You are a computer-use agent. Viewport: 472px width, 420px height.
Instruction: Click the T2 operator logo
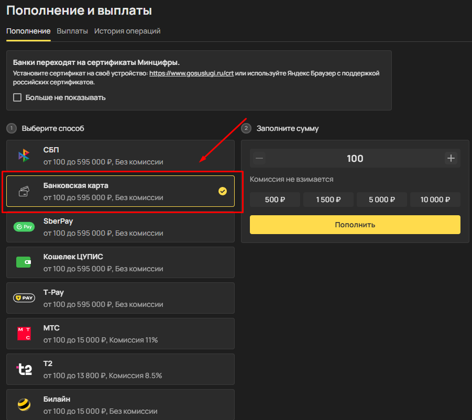click(x=24, y=369)
